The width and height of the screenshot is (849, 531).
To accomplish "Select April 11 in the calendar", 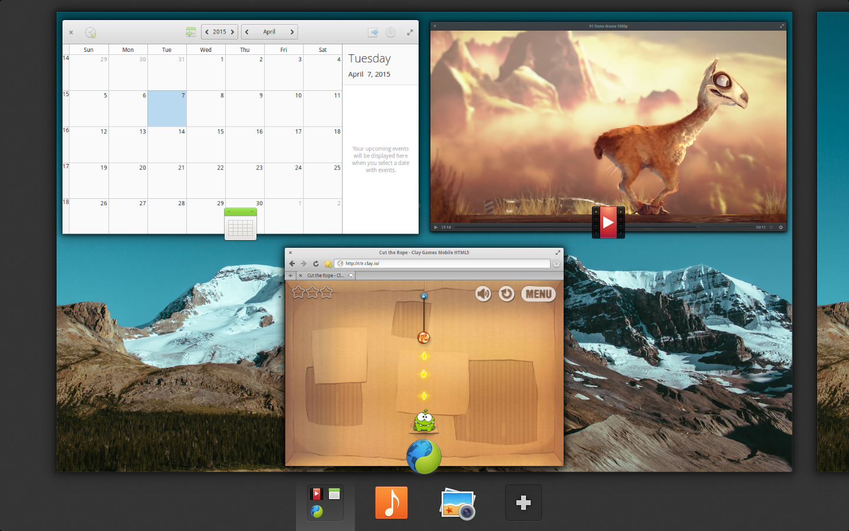I will pyautogui.click(x=323, y=109).
